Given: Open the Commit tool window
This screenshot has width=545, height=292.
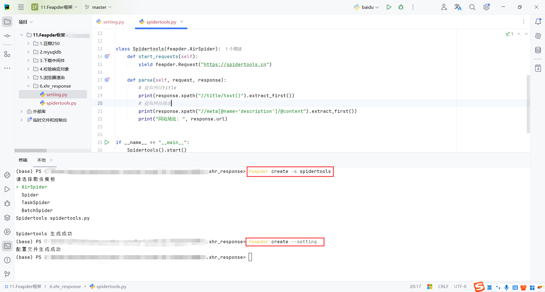Looking at the screenshot, I should click(x=7, y=36).
